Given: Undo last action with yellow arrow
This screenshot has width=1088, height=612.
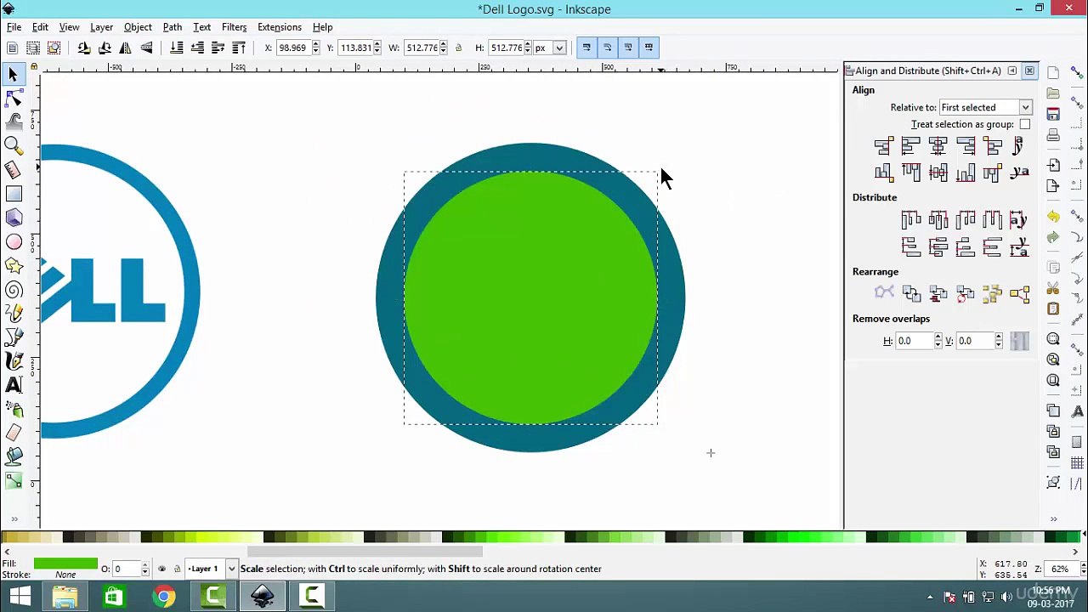Looking at the screenshot, I should pos(1053,217).
